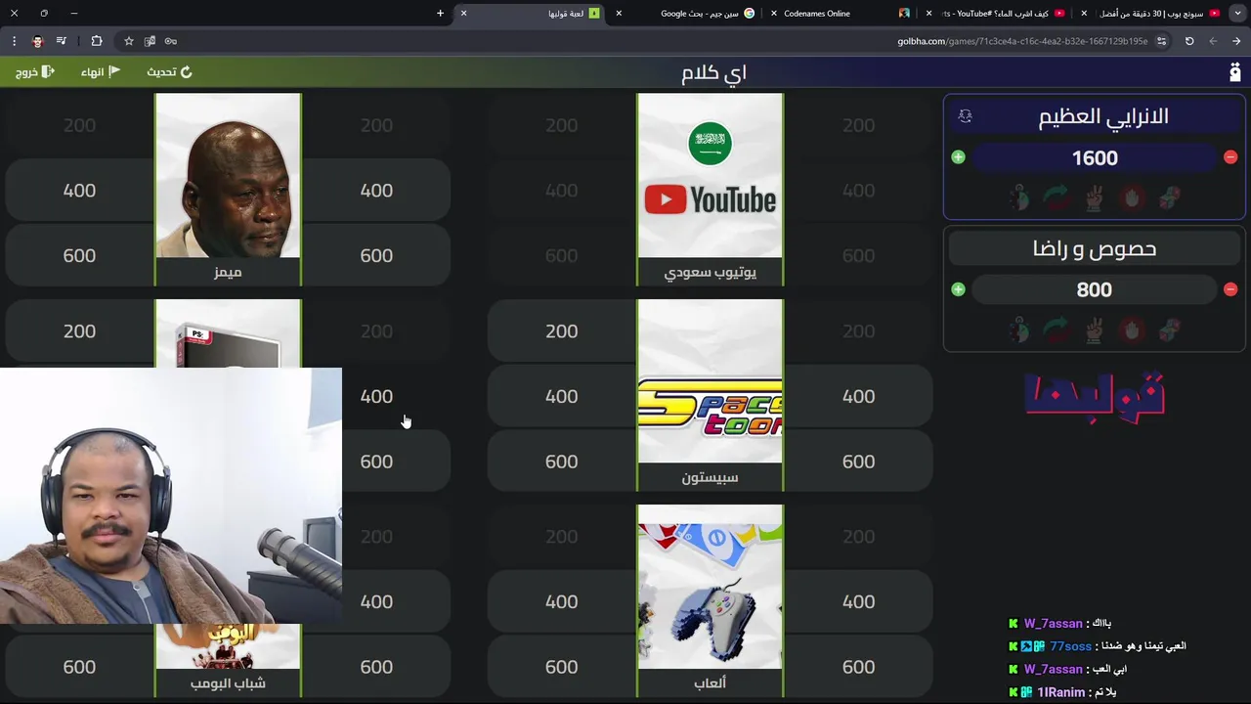Use حصوص و راضا's stop-hand power-up
This screenshot has height=704, width=1251.
click(x=1132, y=330)
